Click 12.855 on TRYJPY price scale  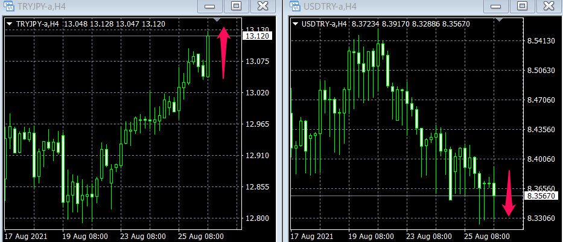(257, 186)
